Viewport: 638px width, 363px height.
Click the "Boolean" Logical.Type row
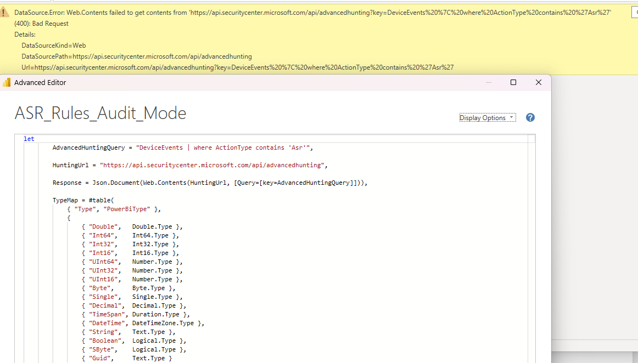(134, 341)
